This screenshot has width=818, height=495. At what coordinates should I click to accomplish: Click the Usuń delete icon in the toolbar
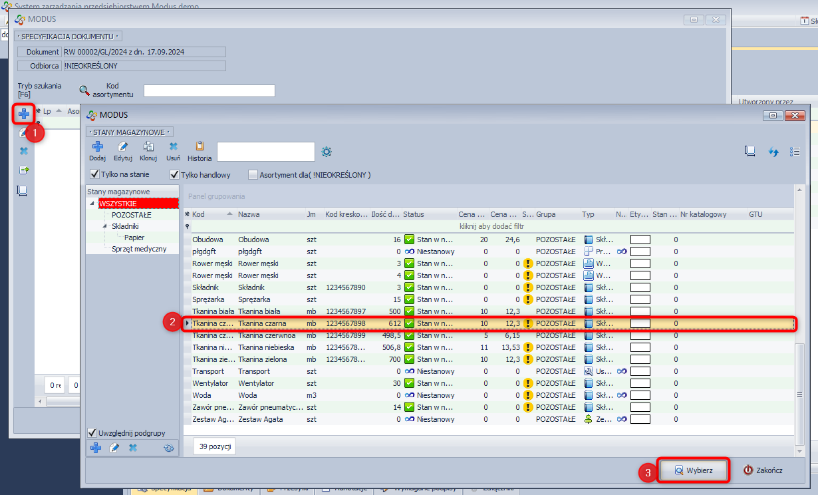pos(173,146)
